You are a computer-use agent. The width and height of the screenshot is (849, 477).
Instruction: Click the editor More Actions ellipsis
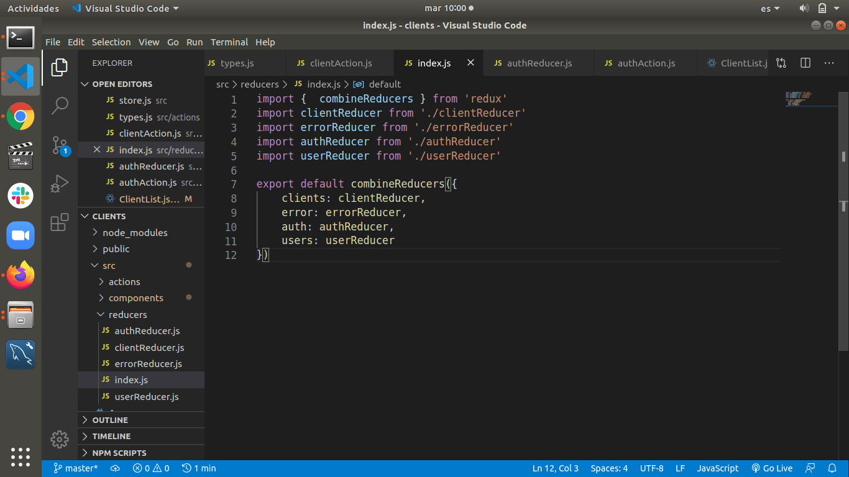[829, 63]
